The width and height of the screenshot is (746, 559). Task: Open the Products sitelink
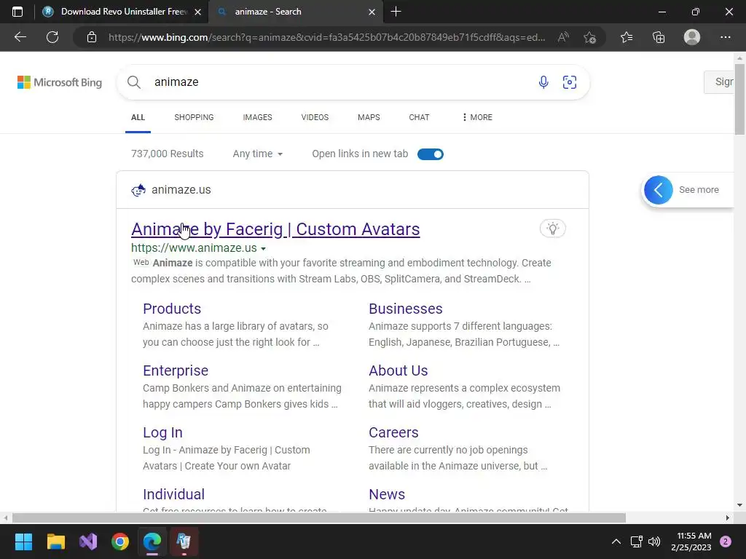pos(172,309)
